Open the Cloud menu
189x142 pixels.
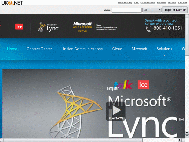click(x=117, y=49)
